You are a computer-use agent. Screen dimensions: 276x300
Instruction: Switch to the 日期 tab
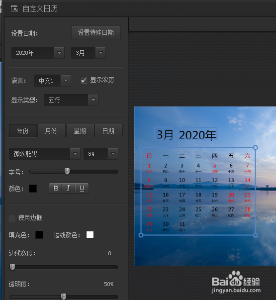tap(108, 131)
